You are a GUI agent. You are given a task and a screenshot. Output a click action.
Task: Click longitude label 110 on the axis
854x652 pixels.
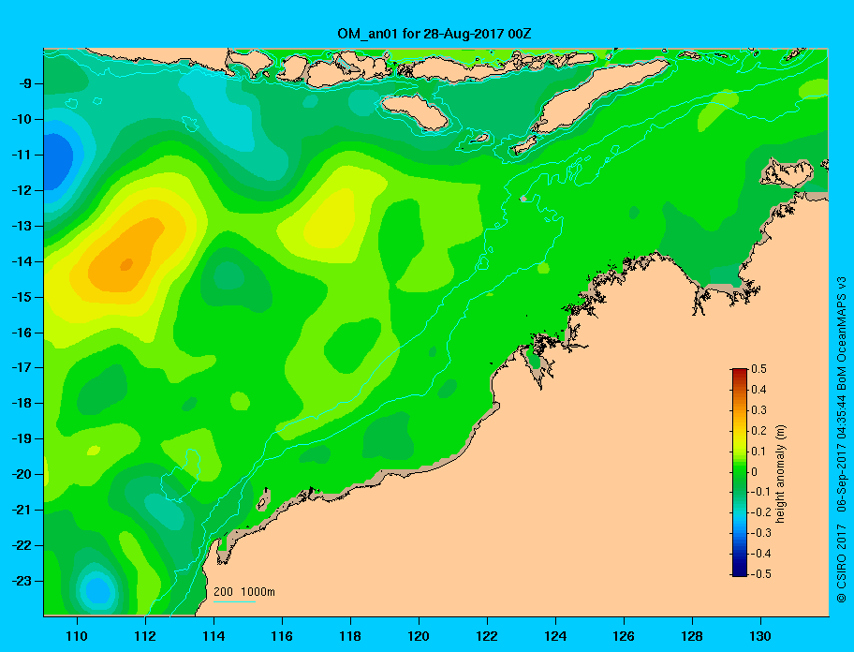tap(77, 636)
